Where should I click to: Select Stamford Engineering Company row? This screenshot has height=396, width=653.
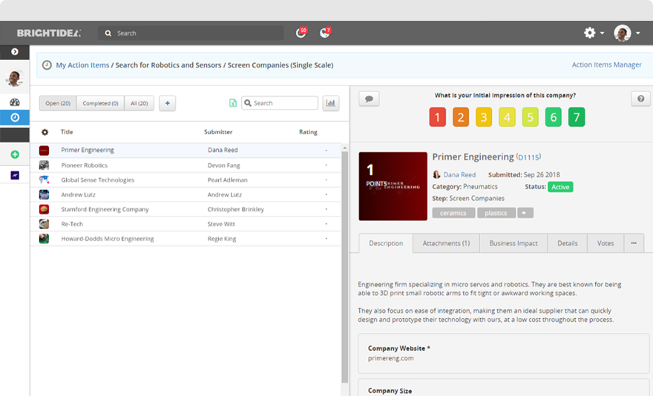click(x=186, y=209)
